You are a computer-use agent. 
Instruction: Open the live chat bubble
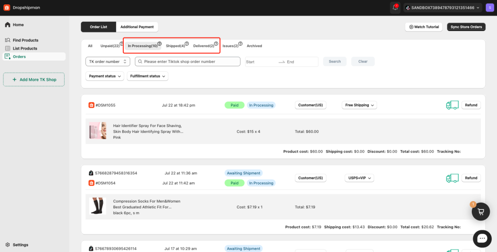click(x=482, y=239)
